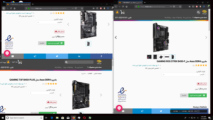This screenshot has width=213, height=120.
Task: Show next image in top-left product carousel
Action: (108, 24)
